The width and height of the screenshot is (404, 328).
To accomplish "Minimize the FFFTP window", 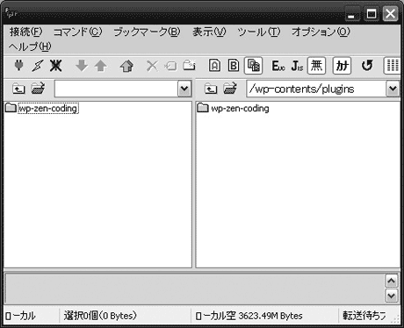I will pyautogui.click(x=352, y=14).
